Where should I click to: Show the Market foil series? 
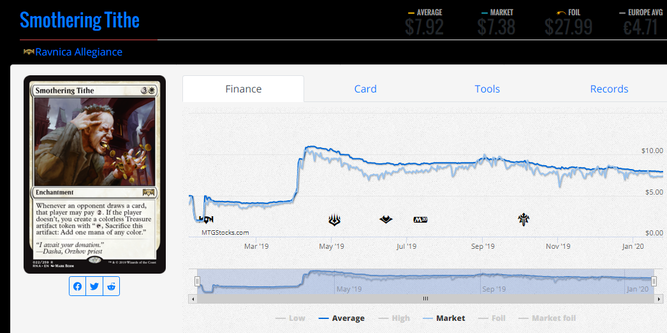(546, 318)
